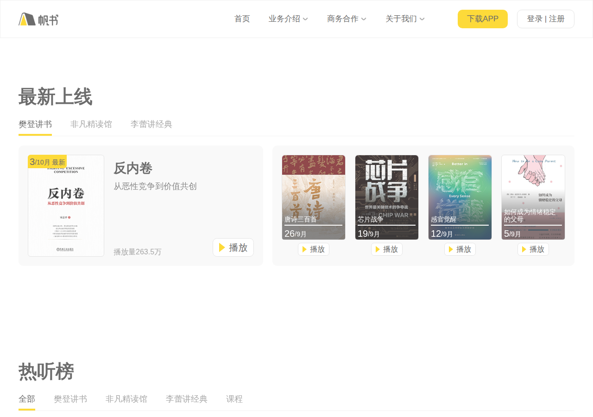
Task: Open 如何成为情绪稳定的父母 cover thumbnail
Action: 533,197
